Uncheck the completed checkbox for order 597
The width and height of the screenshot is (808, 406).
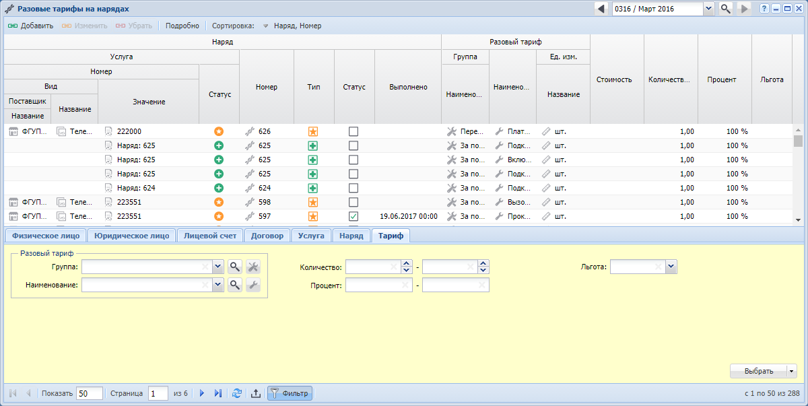pos(353,216)
